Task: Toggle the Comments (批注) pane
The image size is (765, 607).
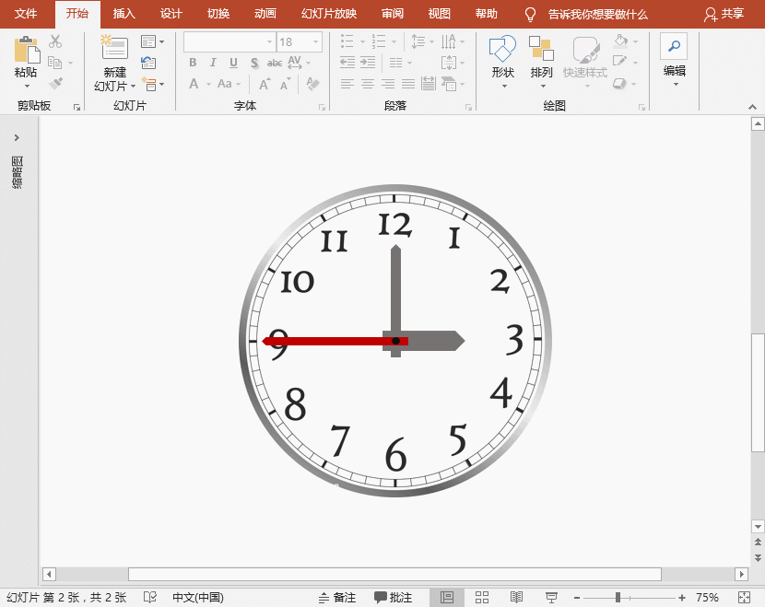Action: pos(394,598)
